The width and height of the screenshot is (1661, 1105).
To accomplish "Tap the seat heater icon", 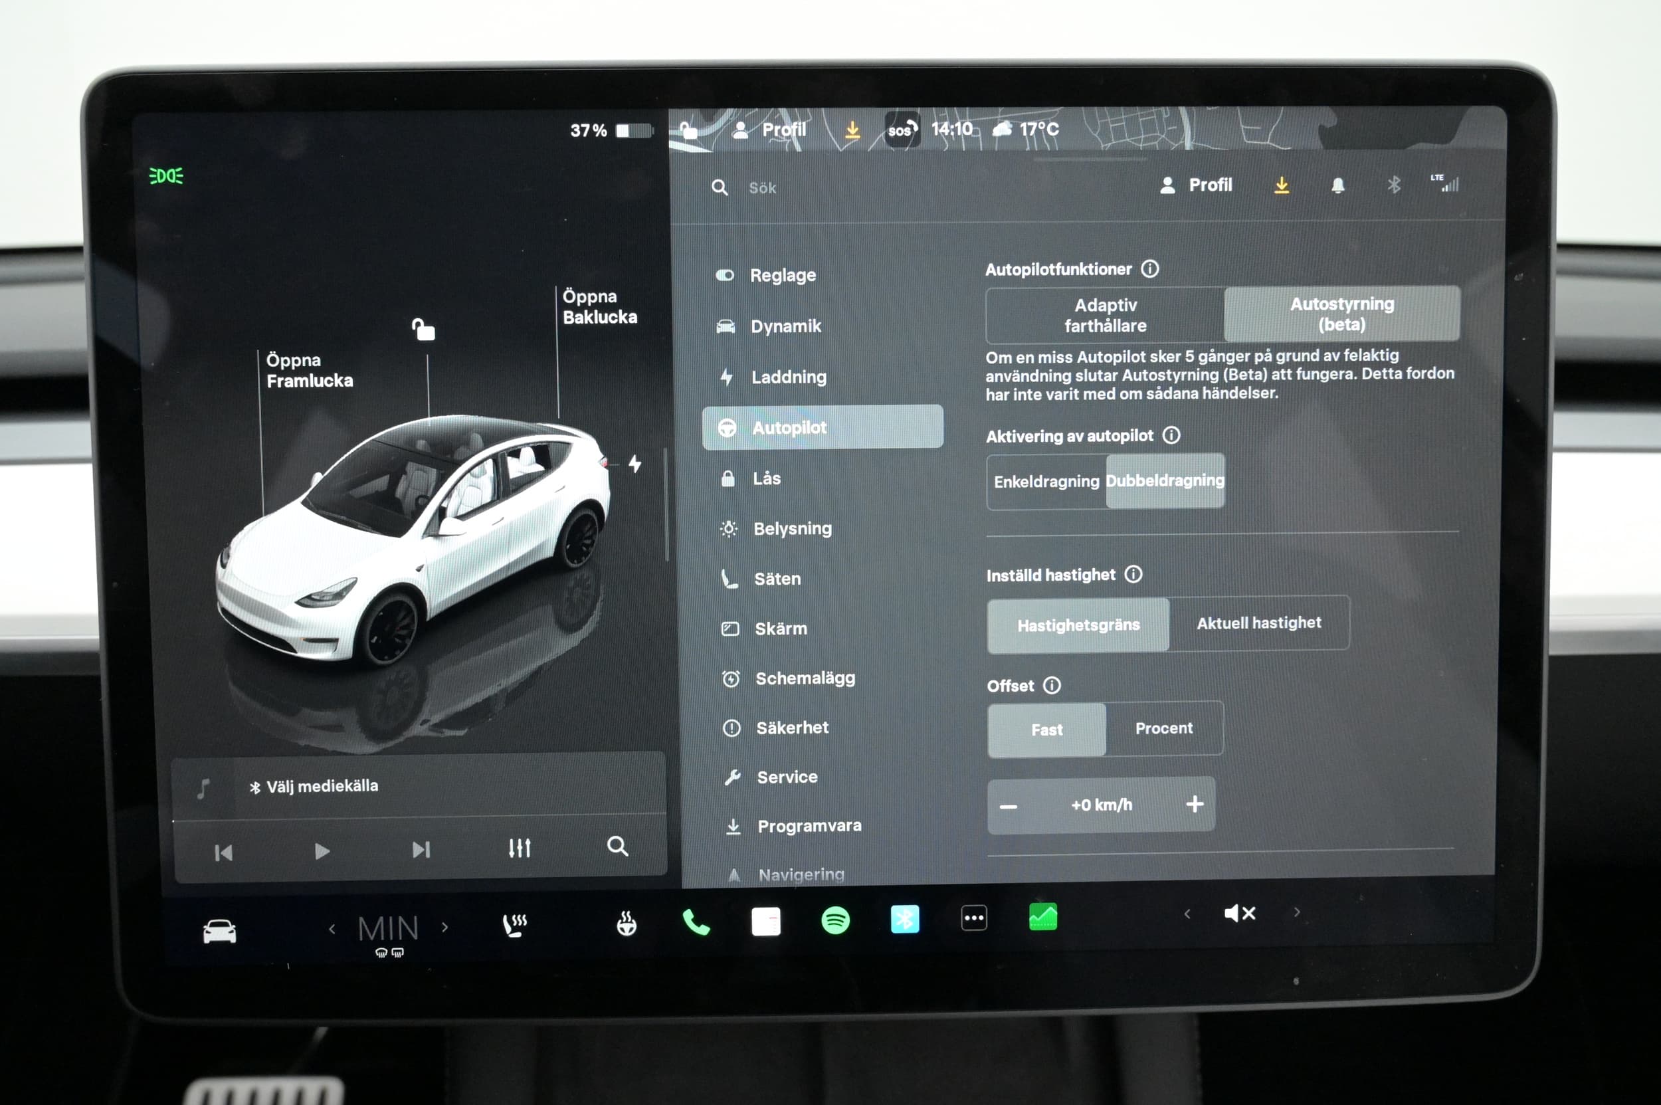I will click(515, 926).
